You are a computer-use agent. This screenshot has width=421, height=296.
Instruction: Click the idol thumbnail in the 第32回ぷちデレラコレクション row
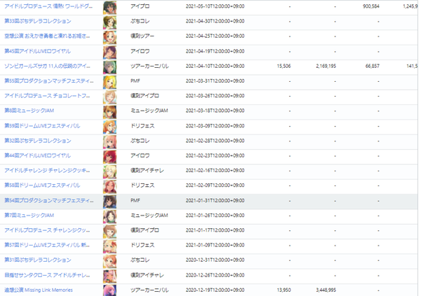[110, 142]
